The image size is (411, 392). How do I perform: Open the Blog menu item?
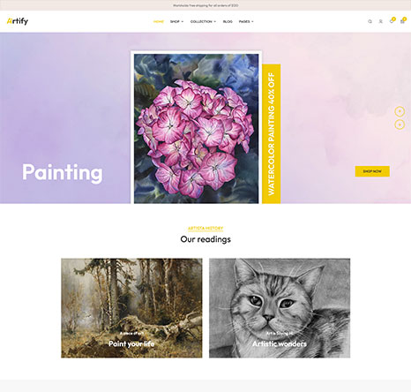(x=228, y=21)
